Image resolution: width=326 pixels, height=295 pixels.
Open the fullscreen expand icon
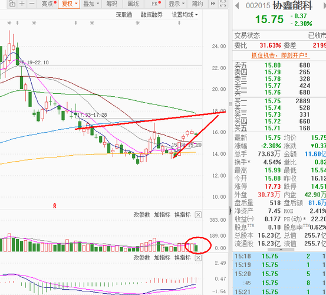223,4
